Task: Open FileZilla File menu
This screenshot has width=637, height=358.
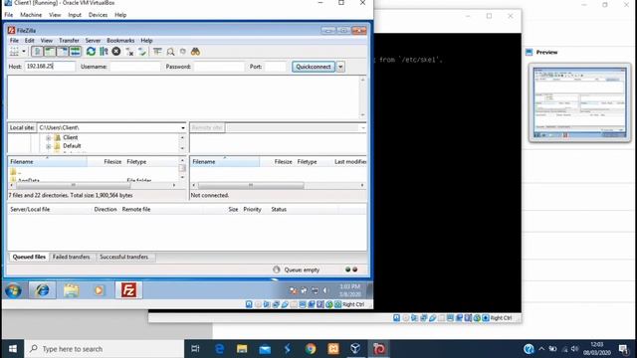Action: (x=14, y=41)
